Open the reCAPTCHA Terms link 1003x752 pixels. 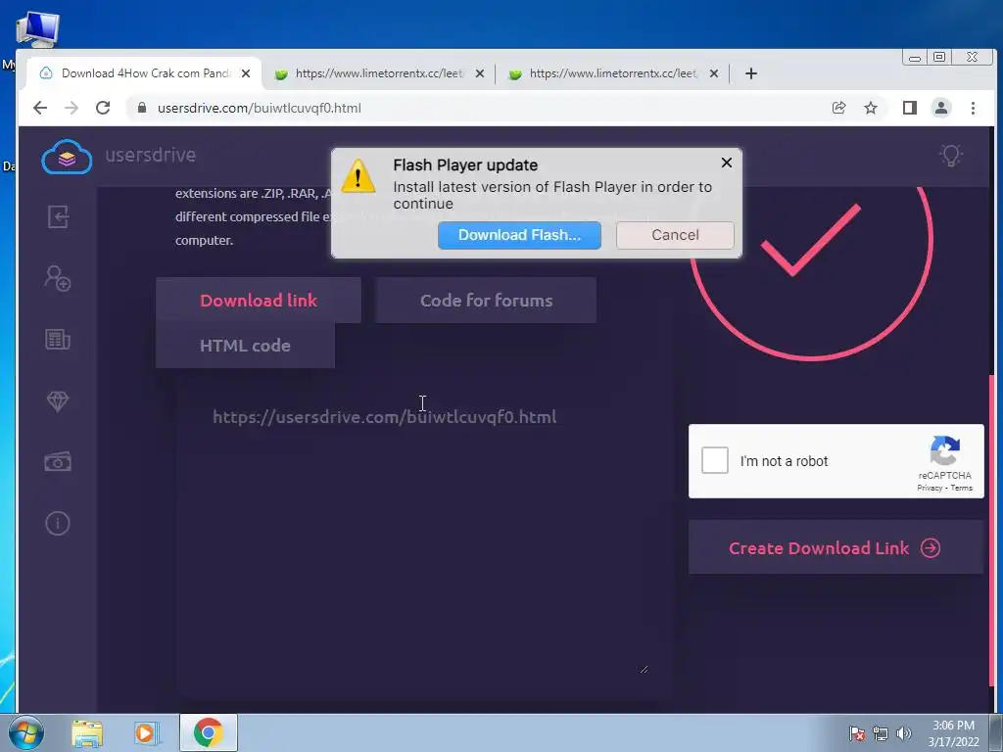(x=962, y=488)
